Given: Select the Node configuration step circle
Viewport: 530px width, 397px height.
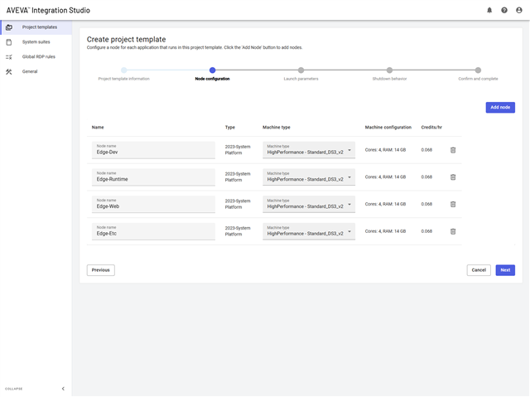Looking at the screenshot, I should (x=212, y=70).
